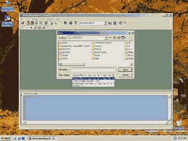Open the Views menu icon in dialog
Screen dimensions: 188x141
tap(124, 38)
